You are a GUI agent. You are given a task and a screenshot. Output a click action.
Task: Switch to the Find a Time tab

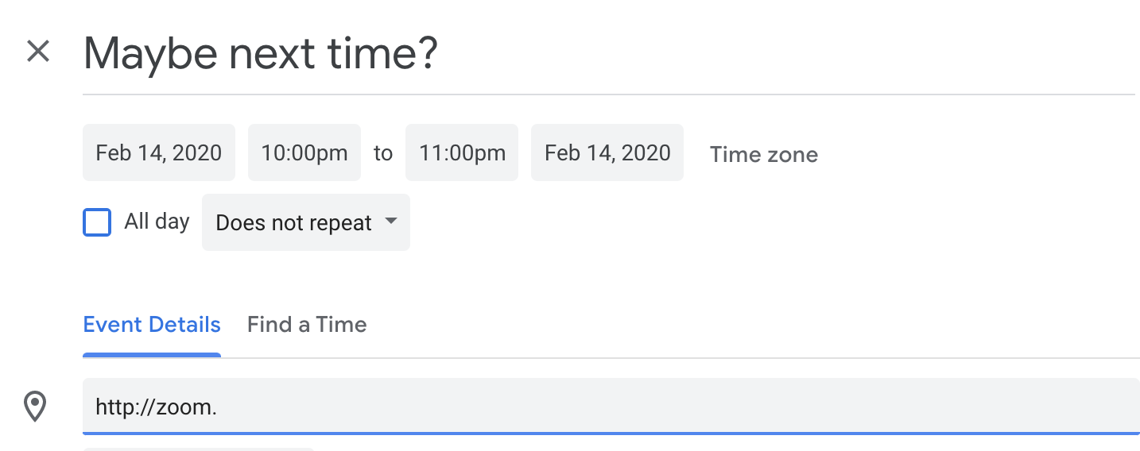pos(307,324)
